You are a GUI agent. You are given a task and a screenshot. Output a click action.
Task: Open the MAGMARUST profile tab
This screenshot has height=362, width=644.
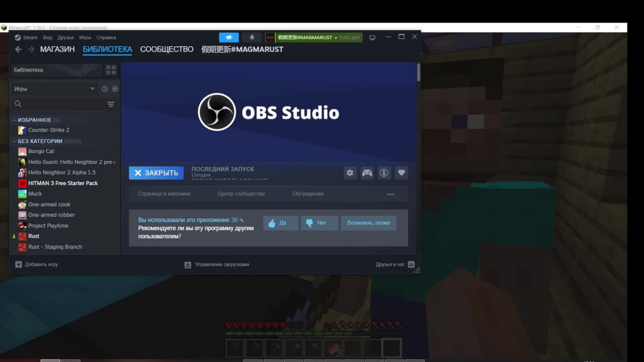(242, 49)
